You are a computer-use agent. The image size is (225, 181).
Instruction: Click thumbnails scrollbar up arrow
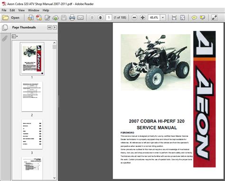[54, 43]
